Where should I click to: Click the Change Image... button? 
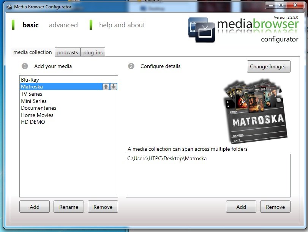269,66
